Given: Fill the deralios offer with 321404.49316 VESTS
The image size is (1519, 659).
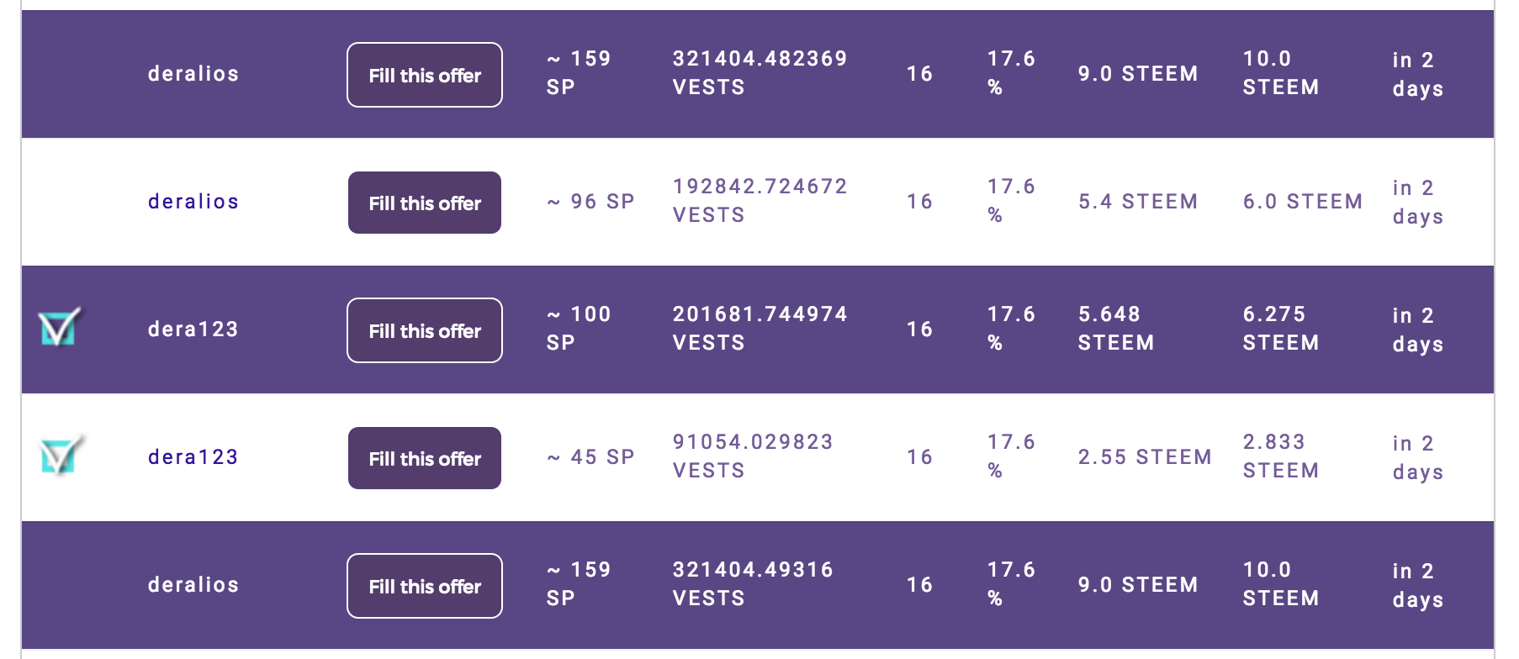Looking at the screenshot, I should (x=425, y=586).
